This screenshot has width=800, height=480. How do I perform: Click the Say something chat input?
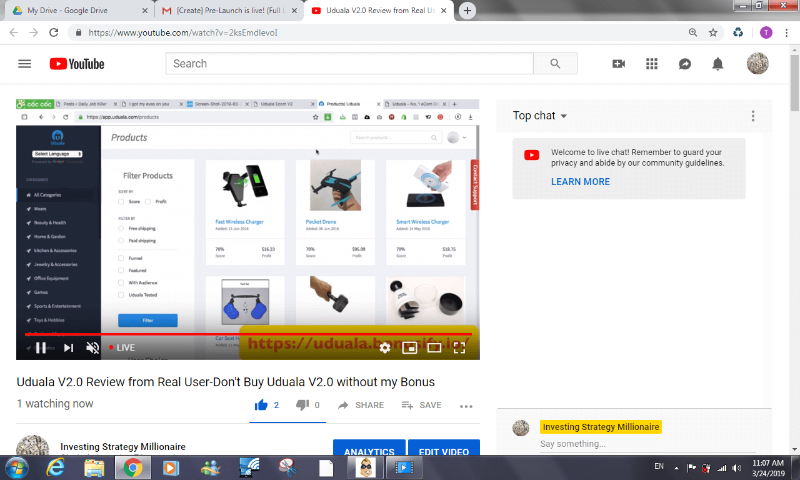(x=647, y=444)
